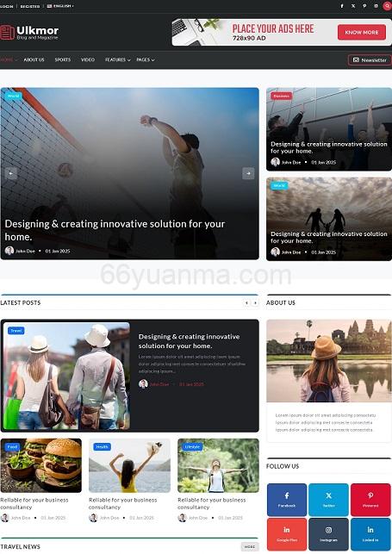Advance hero slider with right arrow
The height and width of the screenshot is (554, 392).
[248, 173]
